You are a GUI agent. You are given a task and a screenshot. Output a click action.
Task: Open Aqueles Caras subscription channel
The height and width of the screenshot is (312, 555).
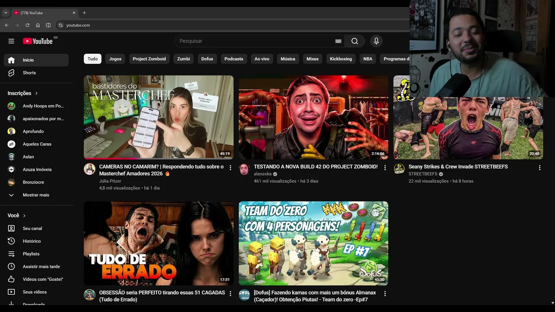(36, 144)
